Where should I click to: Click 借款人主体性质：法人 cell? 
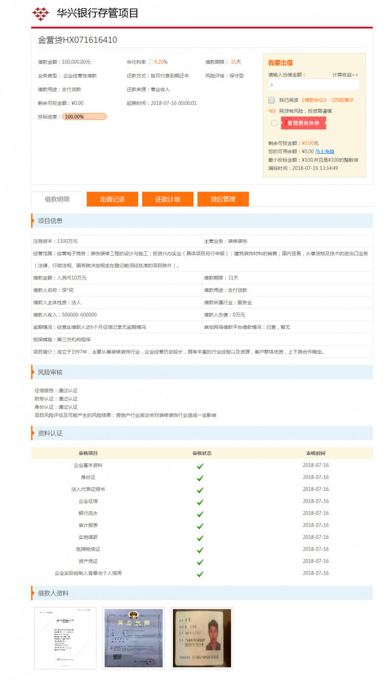tap(117, 302)
